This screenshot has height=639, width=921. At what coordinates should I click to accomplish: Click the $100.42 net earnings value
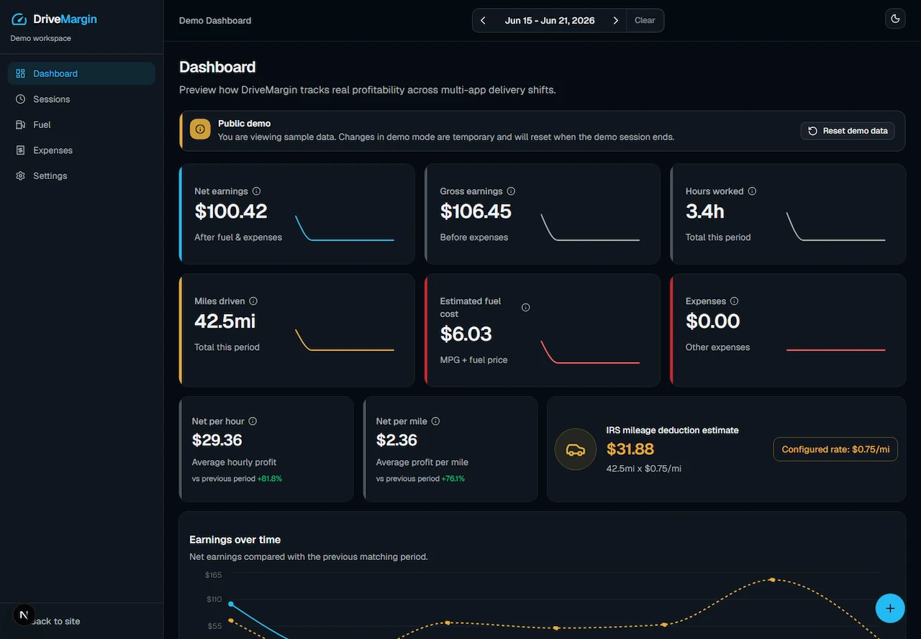[x=230, y=211]
